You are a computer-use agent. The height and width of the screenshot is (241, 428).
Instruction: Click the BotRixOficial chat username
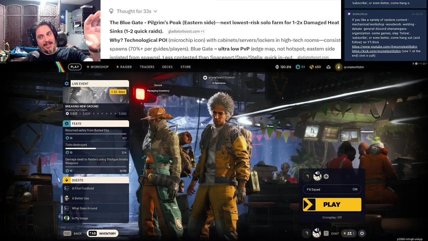(x=360, y=14)
